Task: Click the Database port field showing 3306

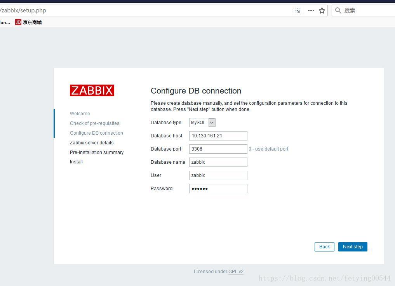Action: (x=218, y=149)
